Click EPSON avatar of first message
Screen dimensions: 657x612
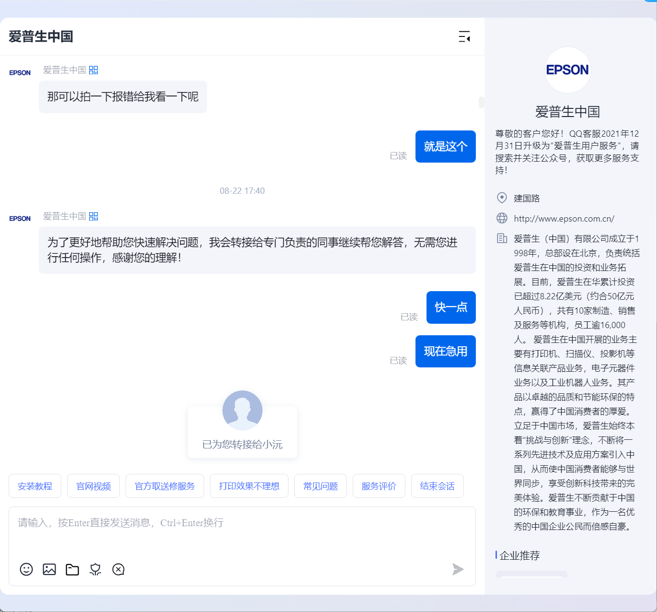coord(20,73)
